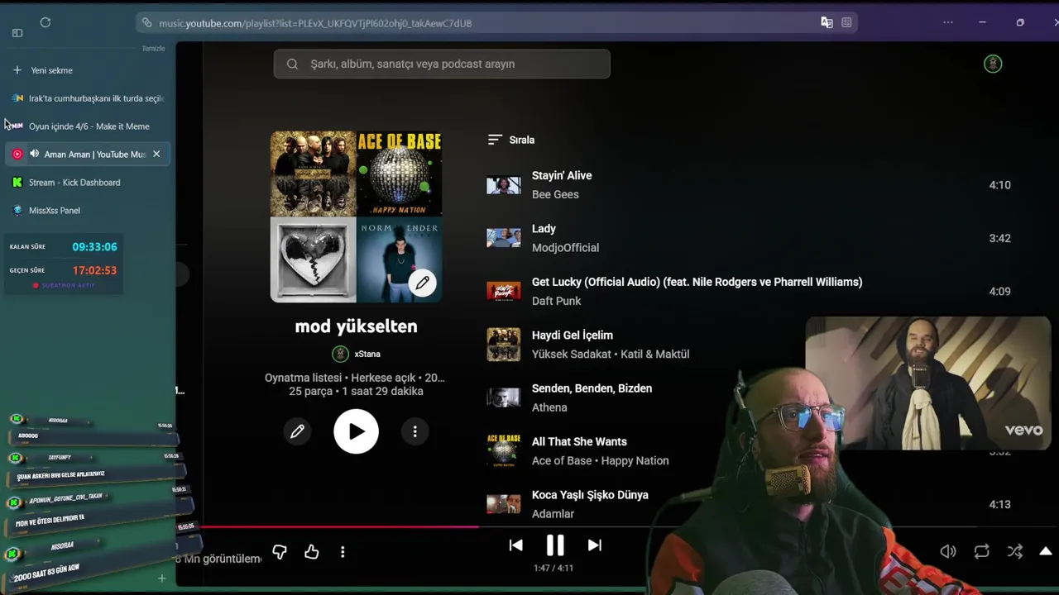Adjust volume with speaker icon
The width and height of the screenshot is (1059, 595).
point(948,551)
